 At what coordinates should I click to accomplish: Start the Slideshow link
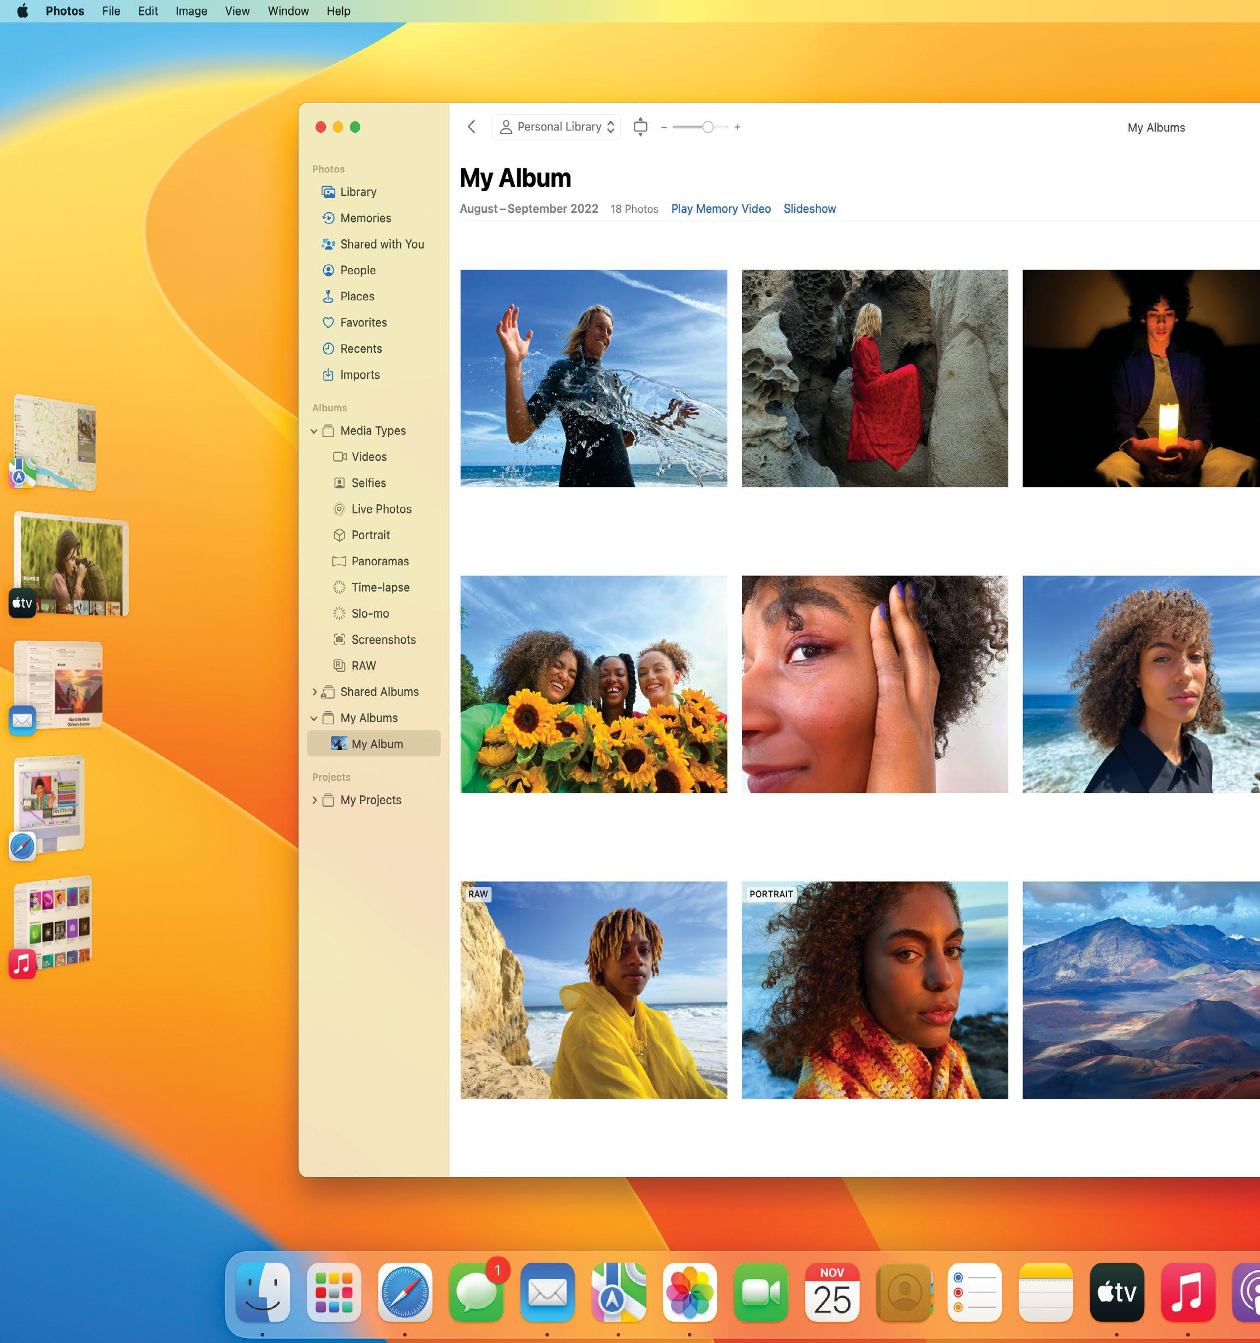click(x=809, y=209)
